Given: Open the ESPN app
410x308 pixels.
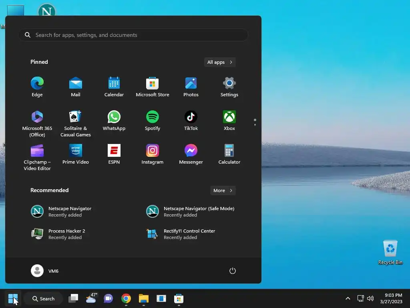Looking at the screenshot, I should [114, 154].
